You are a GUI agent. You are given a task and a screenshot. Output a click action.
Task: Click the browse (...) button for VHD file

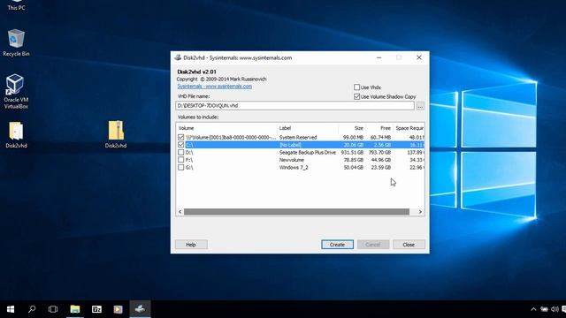420,106
